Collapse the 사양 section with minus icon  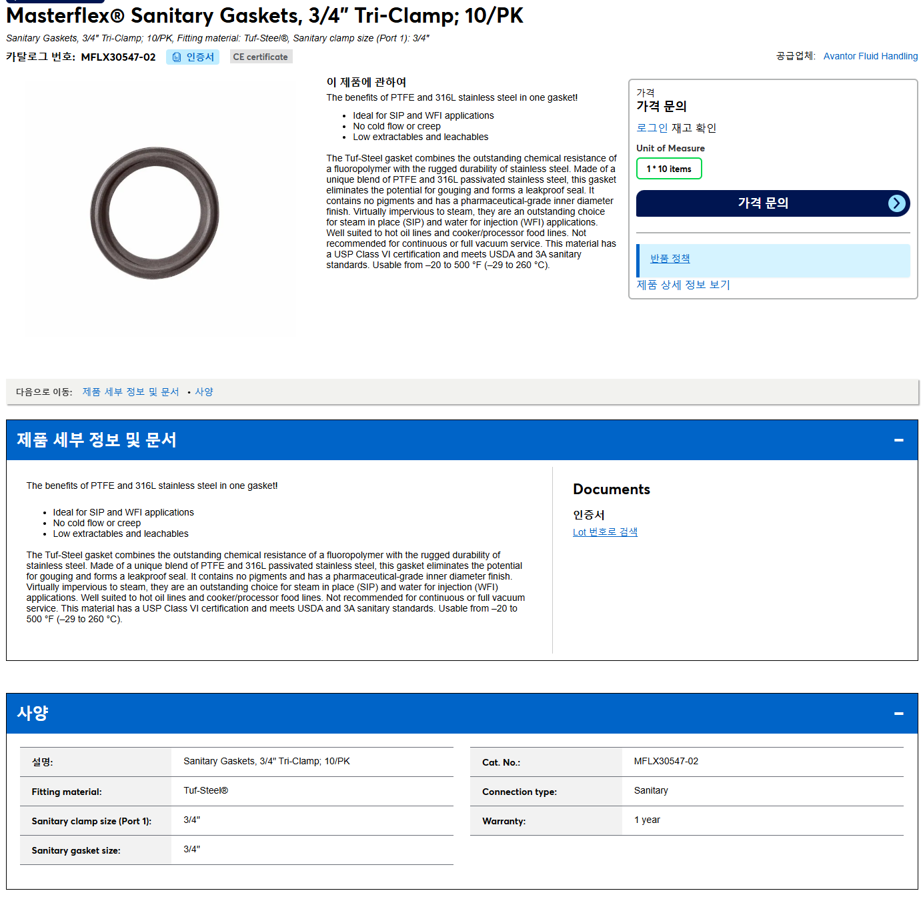click(899, 714)
